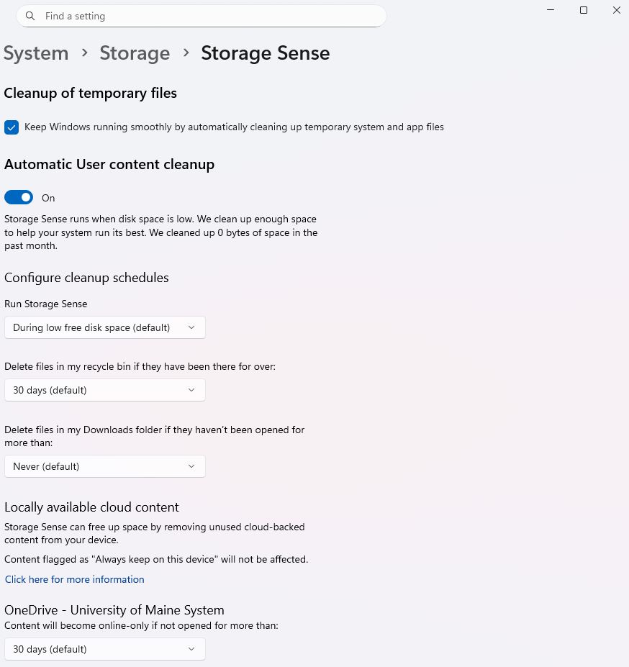Click the chevron between System and Storage
Screen dimensions: 629x667
point(84,53)
